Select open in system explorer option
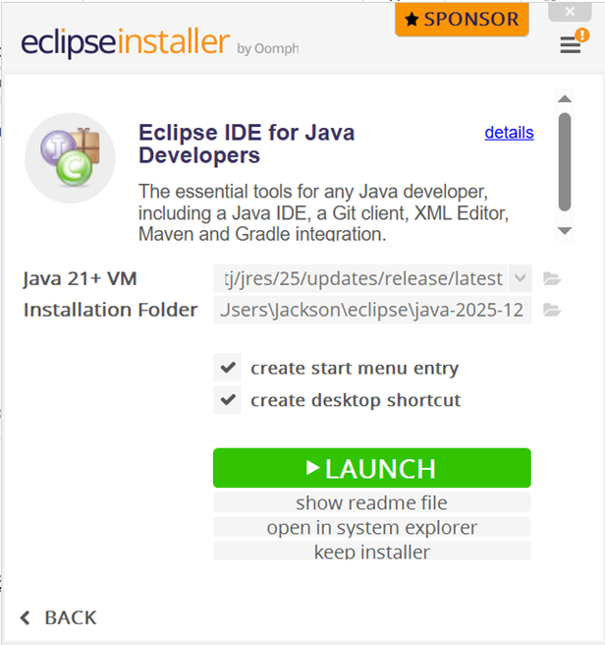Viewport: 605px width, 645px height. click(x=372, y=527)
